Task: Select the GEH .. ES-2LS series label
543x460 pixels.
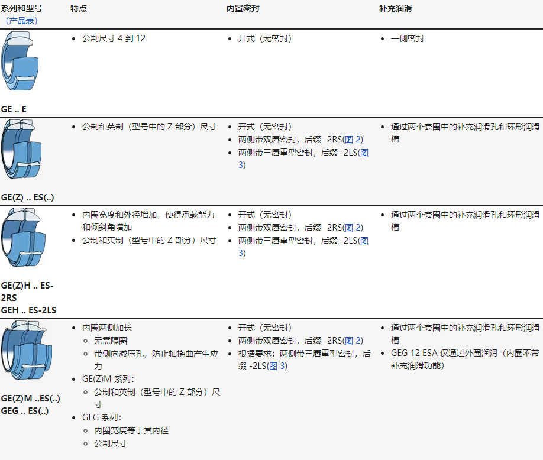Action: (29, 310)
